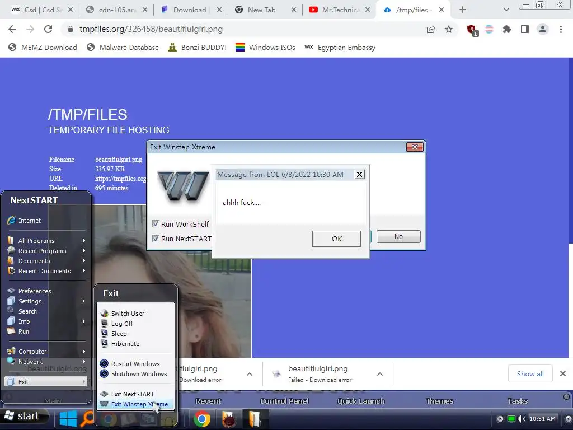
Task: Click the volume speaker tray icon
Action: click(x=522, y=419)
